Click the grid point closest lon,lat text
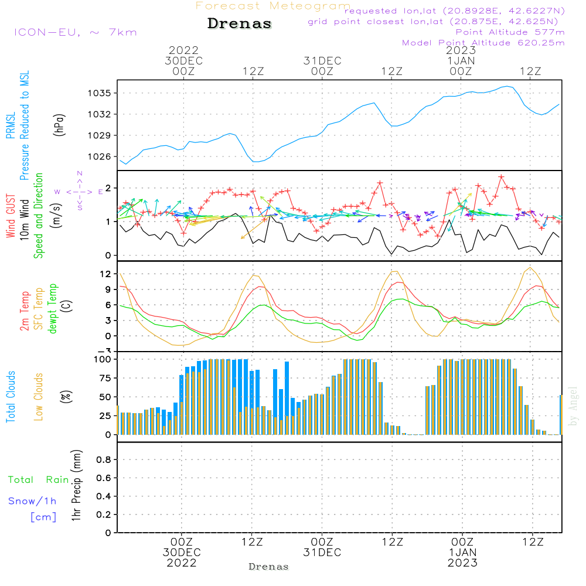The width and height of the screenshot is (586, 586). 433,22
